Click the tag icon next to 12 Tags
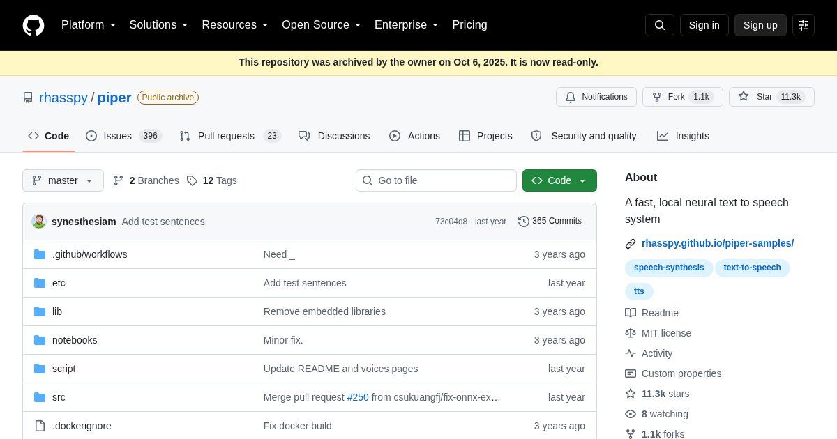837x439 pixels. click(192, 180)
